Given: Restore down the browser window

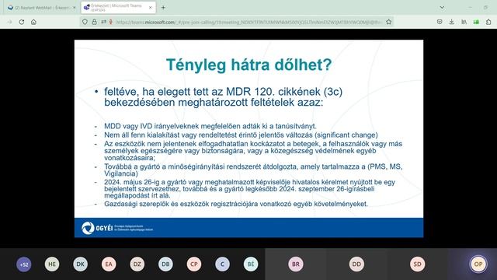Looking at the screenshot, I should (x=485, y=7).
